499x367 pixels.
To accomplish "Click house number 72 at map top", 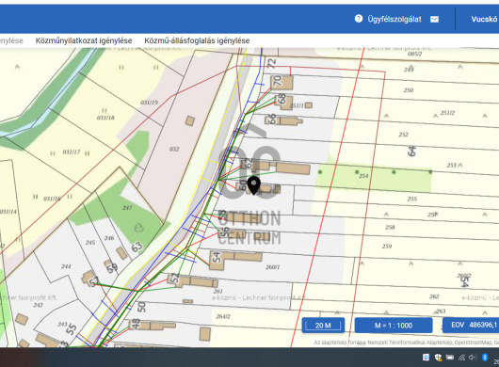I will (x=271, y=63).
